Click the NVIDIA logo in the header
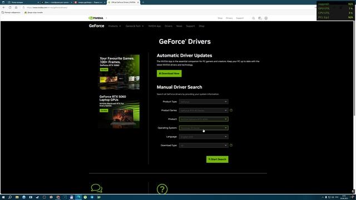The image size is (356, 200). 96,18
